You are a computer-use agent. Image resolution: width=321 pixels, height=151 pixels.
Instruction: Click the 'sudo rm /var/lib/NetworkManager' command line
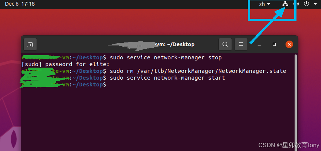tap(198, 71)
